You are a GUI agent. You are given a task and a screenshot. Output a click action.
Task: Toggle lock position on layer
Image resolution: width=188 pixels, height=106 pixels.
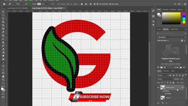coord(168,82)
